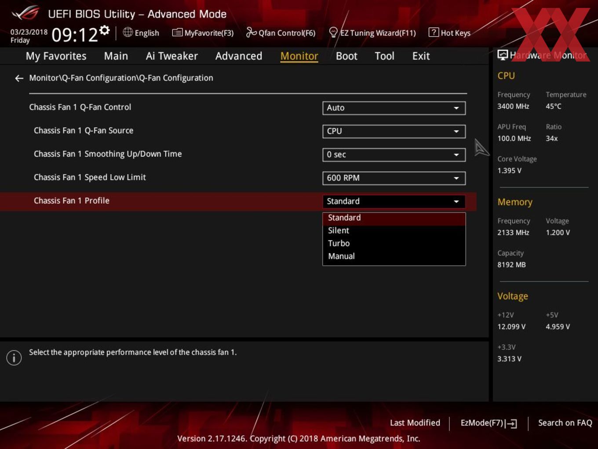This screenshot has width=598, height=449.
Task: Click the CPU temperature value 45°C
Action: 554,107
